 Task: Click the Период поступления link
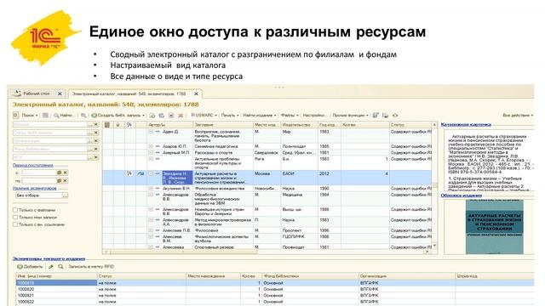pos(33,165)
